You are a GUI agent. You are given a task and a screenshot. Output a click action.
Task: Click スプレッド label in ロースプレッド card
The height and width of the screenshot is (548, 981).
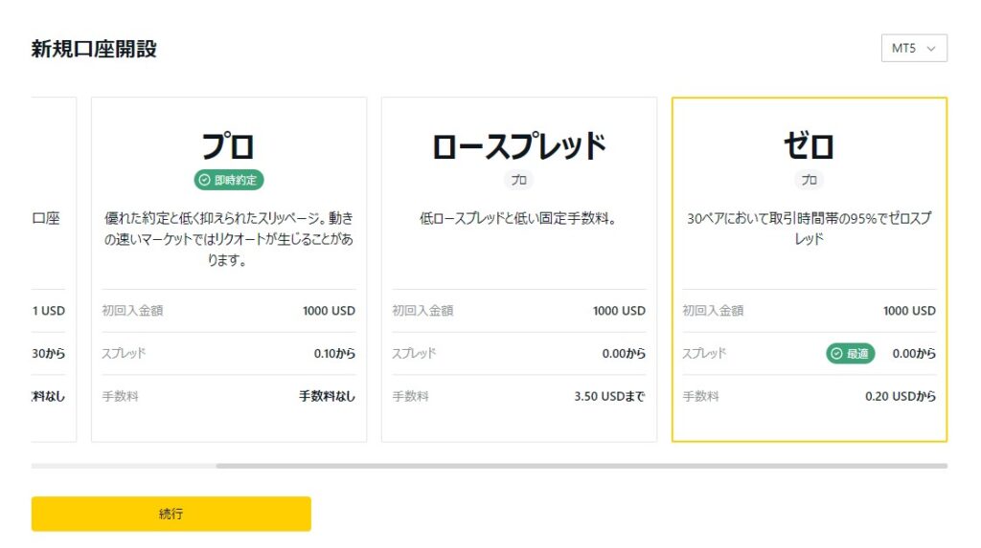point(414,353)
